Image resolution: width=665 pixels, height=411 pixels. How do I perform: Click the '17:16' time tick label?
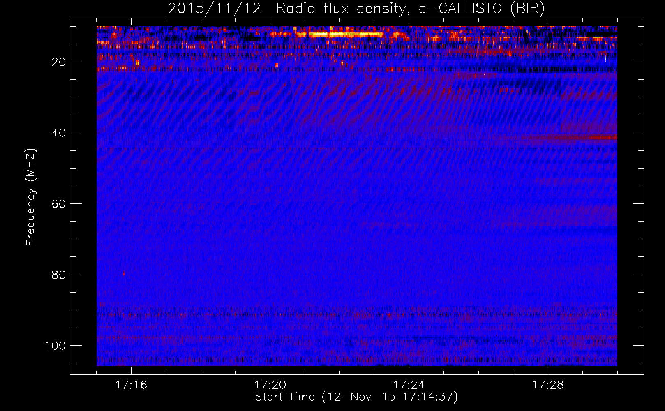[x=131, y=385]
